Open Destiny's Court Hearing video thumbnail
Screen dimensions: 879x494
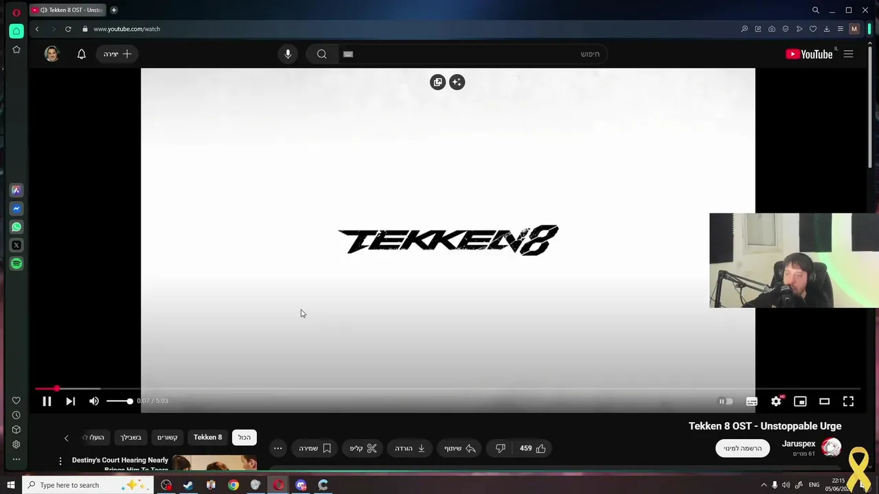214,463
